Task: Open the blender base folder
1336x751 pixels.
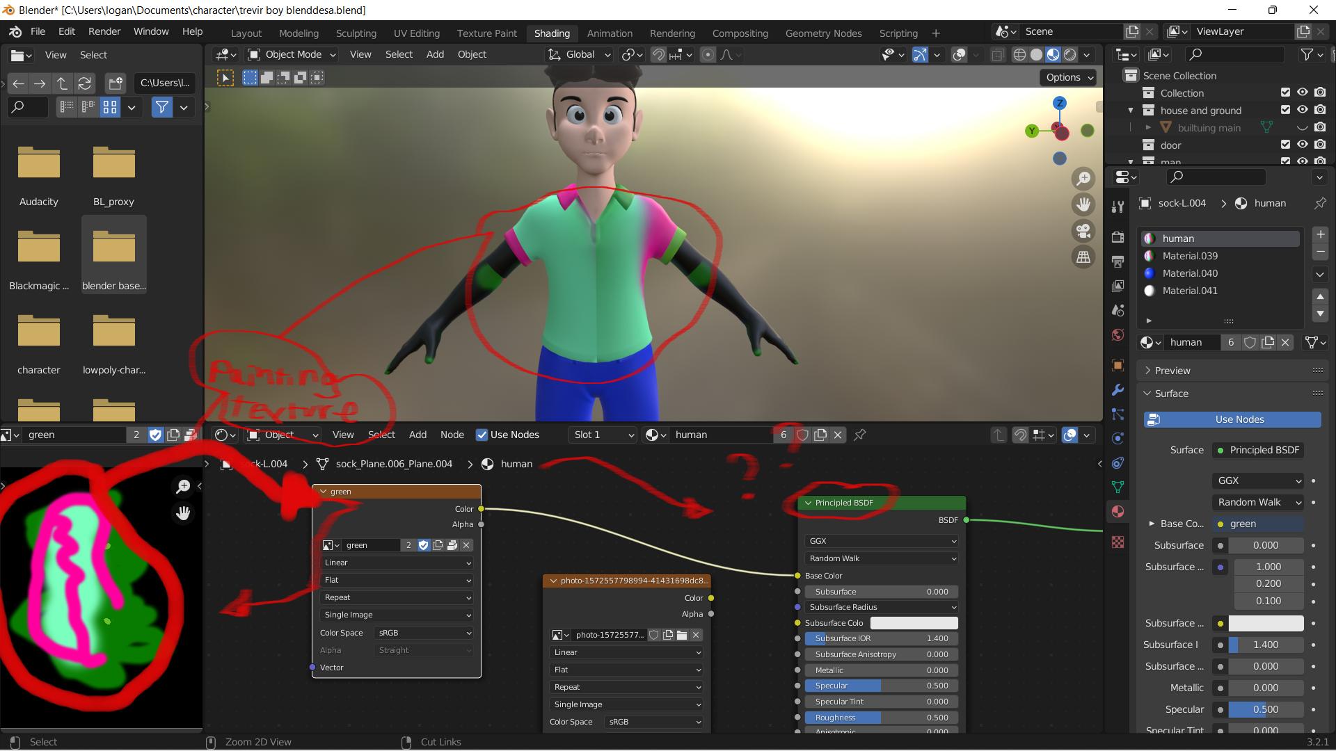Action: point(114,255)
